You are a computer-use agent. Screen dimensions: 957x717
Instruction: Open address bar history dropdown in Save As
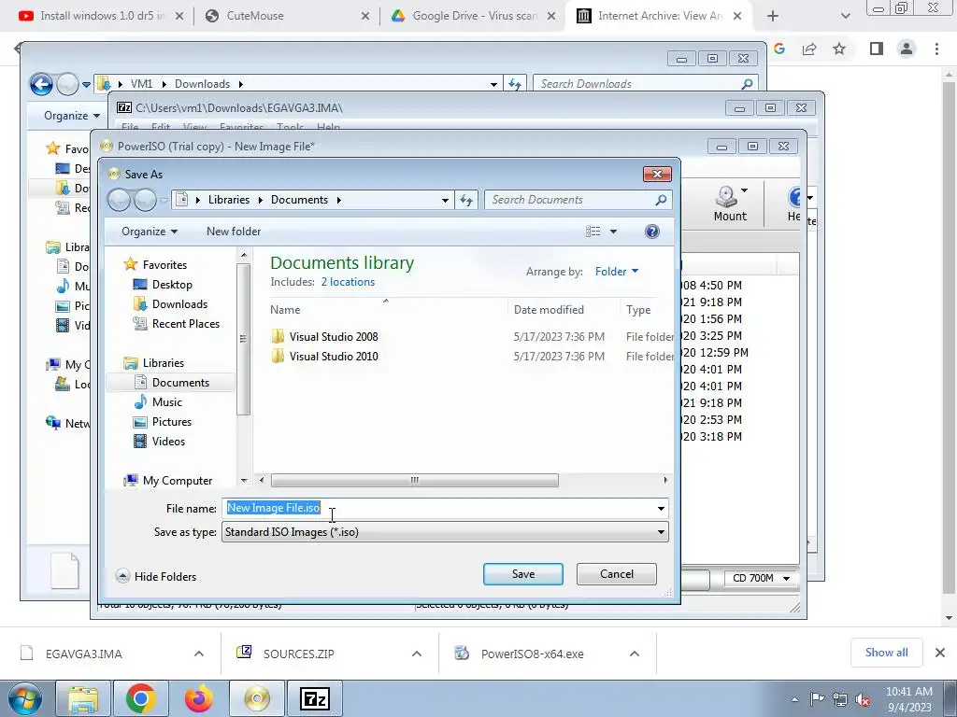[446, 200]
